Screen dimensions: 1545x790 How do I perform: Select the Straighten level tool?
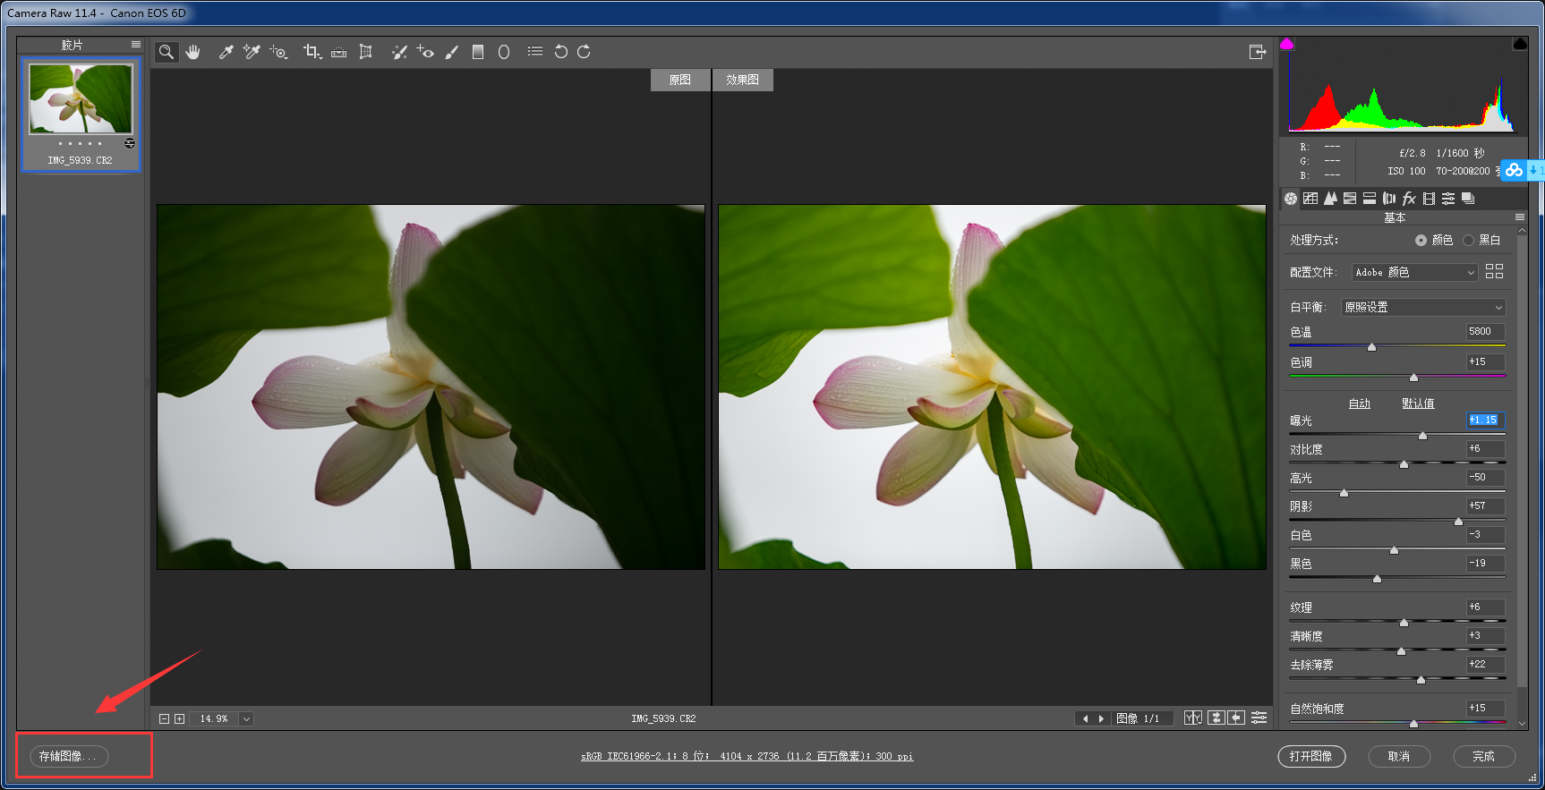coord(338,52)
